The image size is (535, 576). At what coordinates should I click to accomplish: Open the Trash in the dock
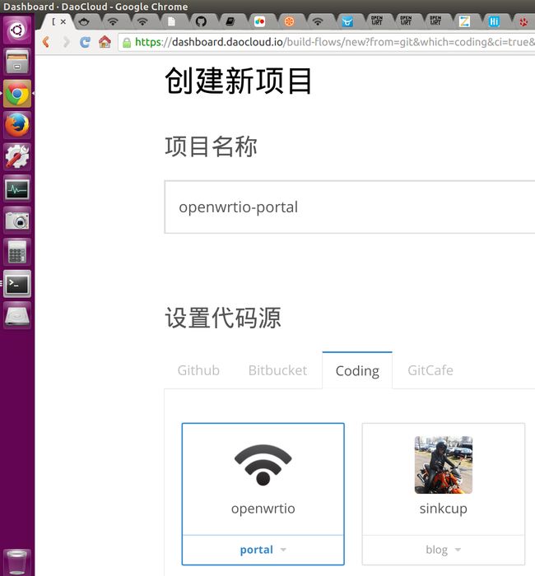(17, 562)
